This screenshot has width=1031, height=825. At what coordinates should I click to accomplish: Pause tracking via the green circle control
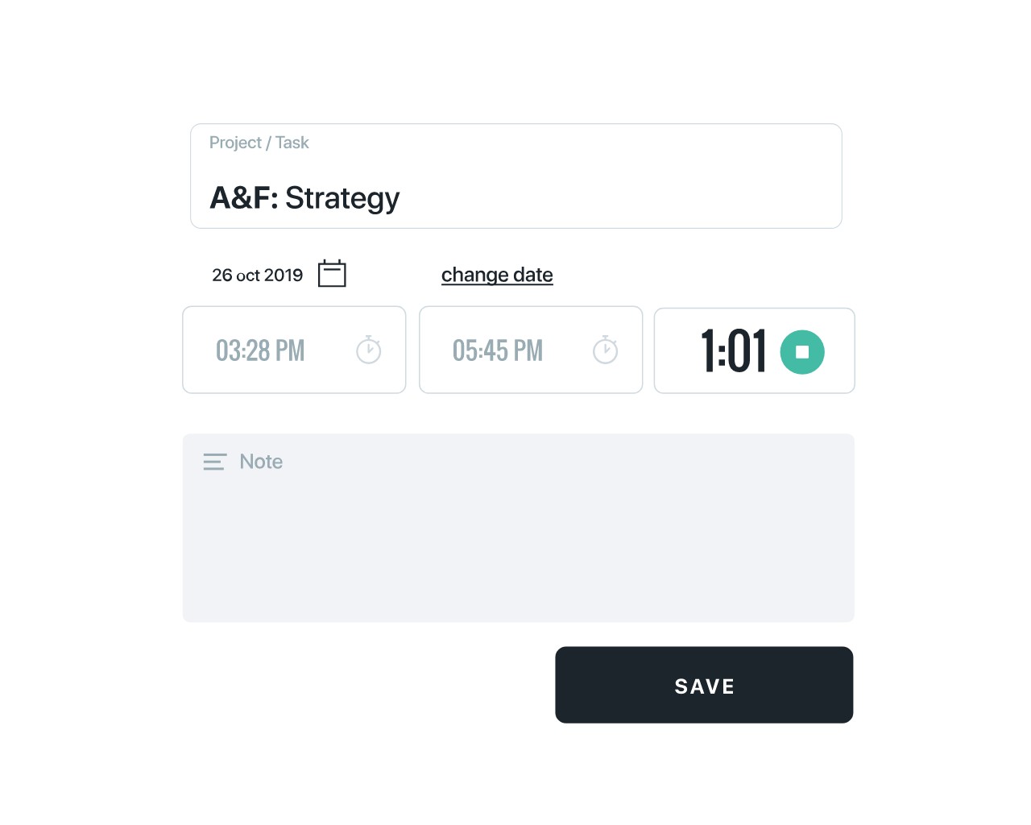pos(802,350)
